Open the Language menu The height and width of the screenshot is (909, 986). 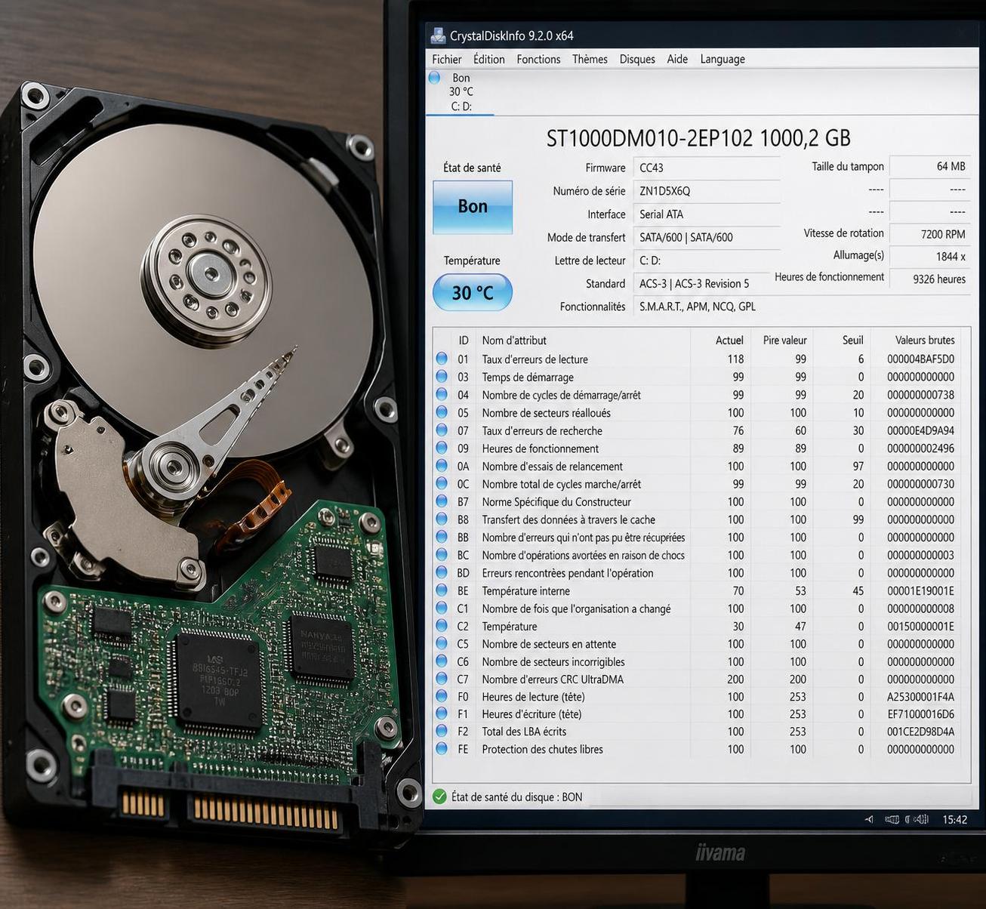tap(723, 59)
